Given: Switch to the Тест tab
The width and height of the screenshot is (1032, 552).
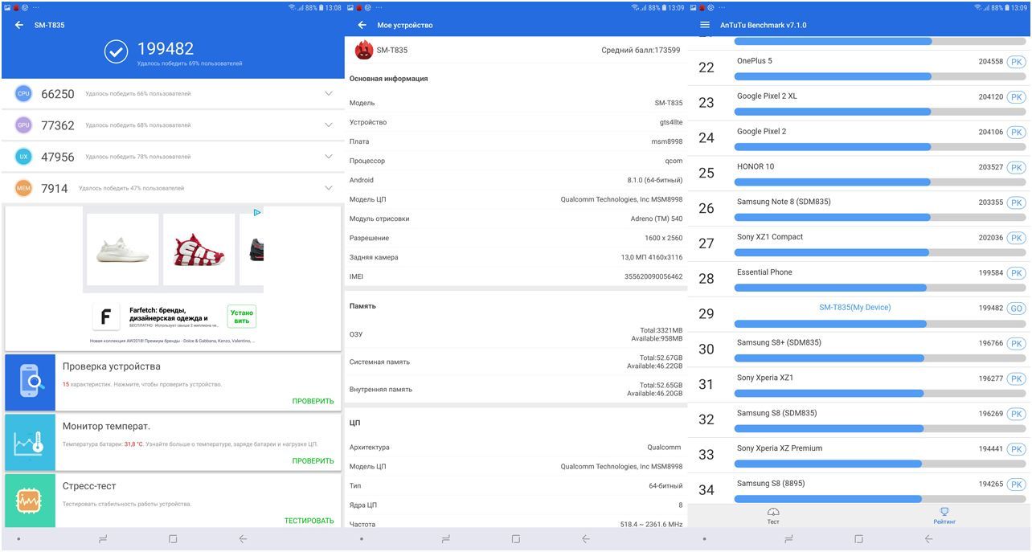Looking at the screenshot, I should tap(772, 515).
